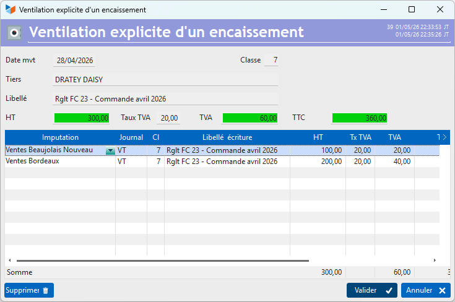Click the green TTC amount field
This screenshot has width=455, height=302.
point(360,118)
